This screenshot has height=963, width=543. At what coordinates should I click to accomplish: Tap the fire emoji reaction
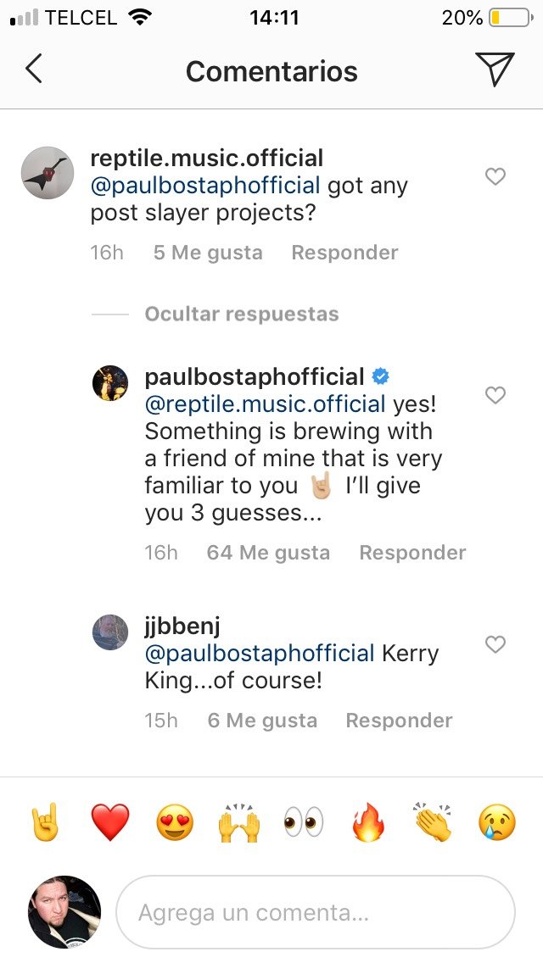coord(368,822)
